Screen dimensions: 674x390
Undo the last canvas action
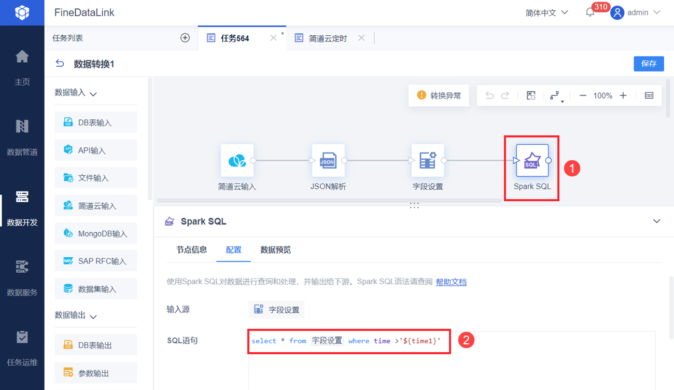tap(490, 95)
